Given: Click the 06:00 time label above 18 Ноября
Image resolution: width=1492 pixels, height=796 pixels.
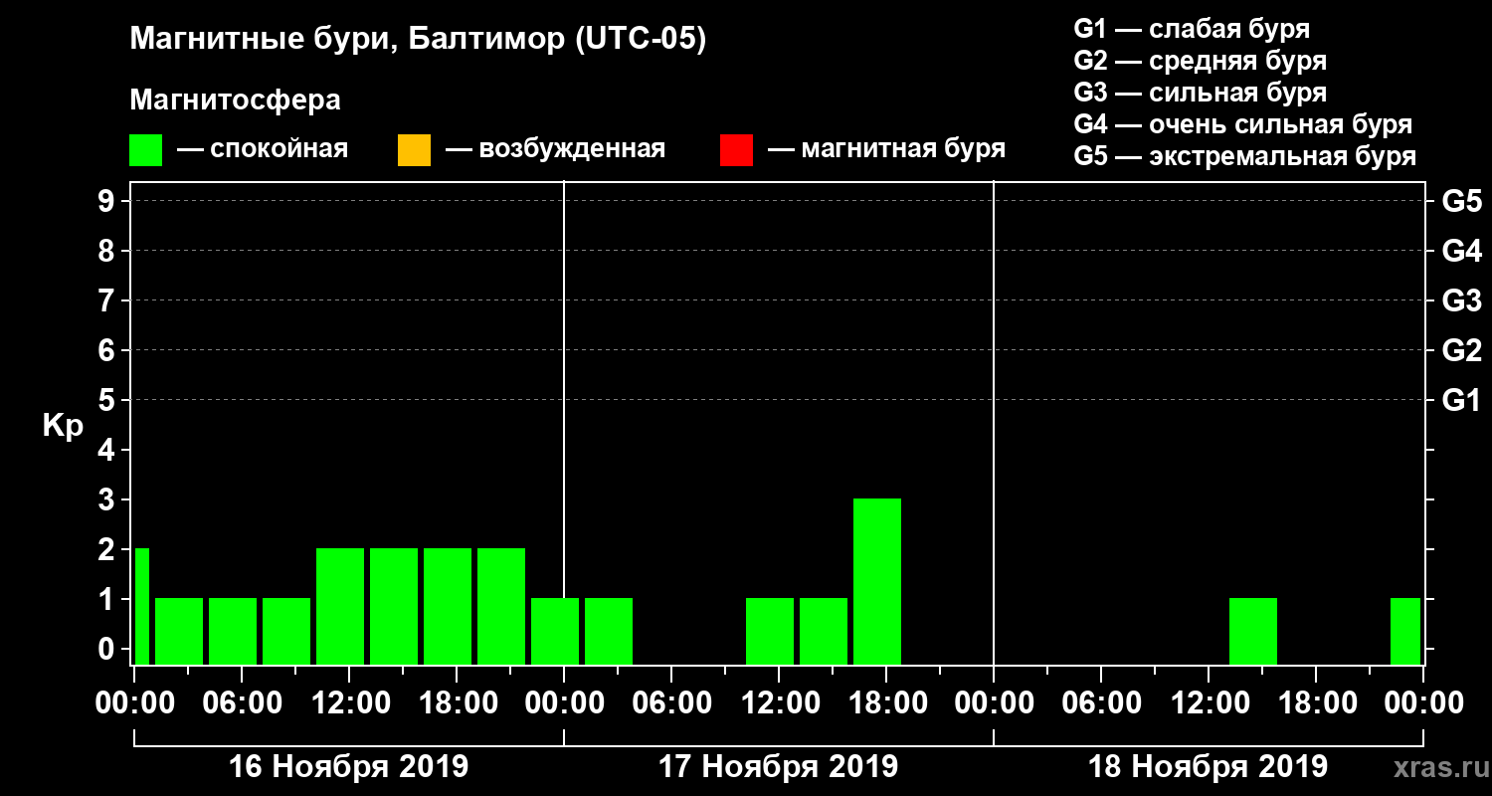Looking at the screenshot, I should (x=1101, y=703).
